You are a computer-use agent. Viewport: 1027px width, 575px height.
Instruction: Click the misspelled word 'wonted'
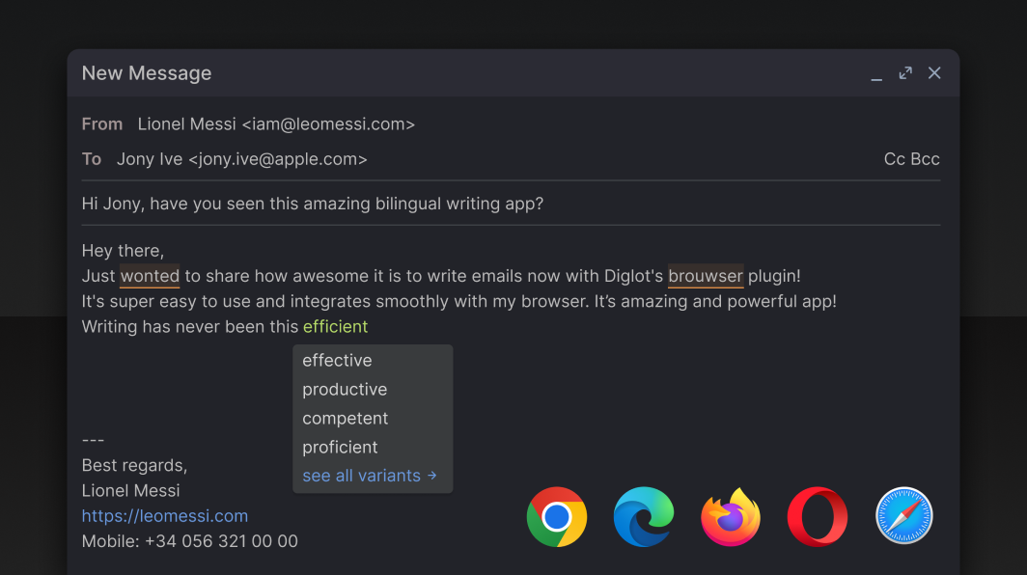click(150, 275)
